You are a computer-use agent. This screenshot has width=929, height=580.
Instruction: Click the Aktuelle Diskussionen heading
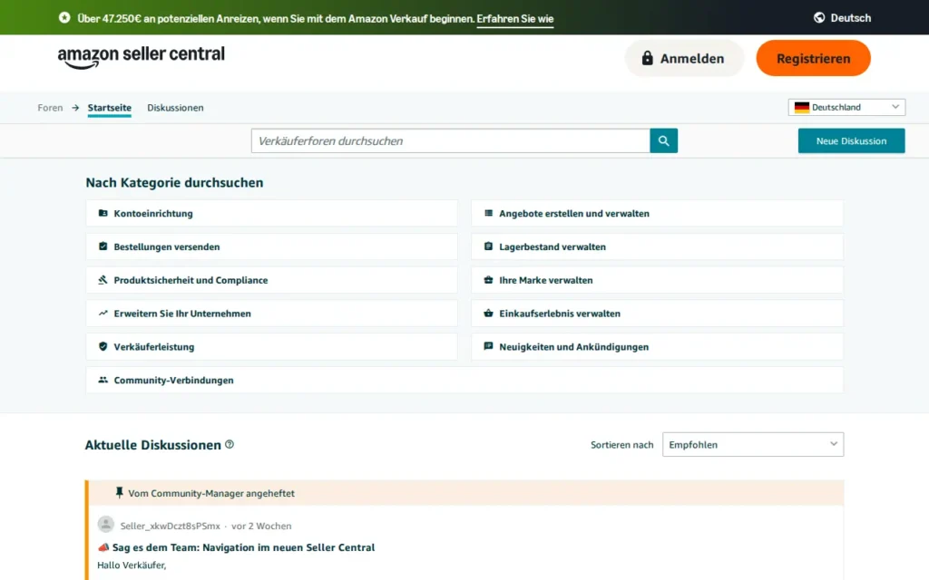point(152,445)
